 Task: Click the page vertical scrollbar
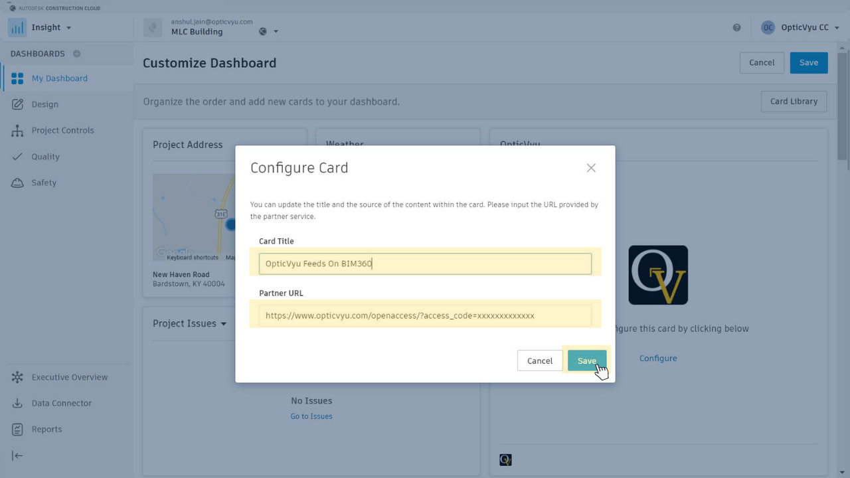[843, 106]
